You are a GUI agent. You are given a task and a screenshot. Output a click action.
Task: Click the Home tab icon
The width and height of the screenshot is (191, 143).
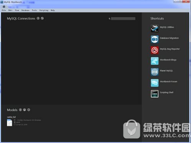click(x=4, y=7)
